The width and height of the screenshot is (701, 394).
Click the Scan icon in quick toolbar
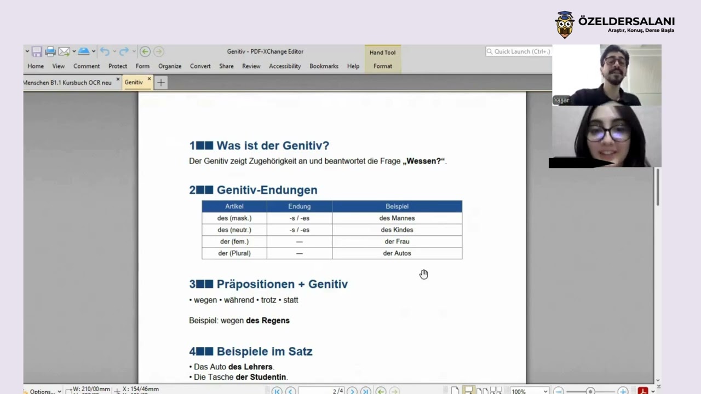pyautogui.click(x=83, y=51)
